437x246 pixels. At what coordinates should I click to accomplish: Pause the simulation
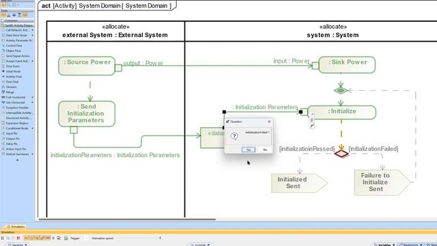[x=3, y=238]
